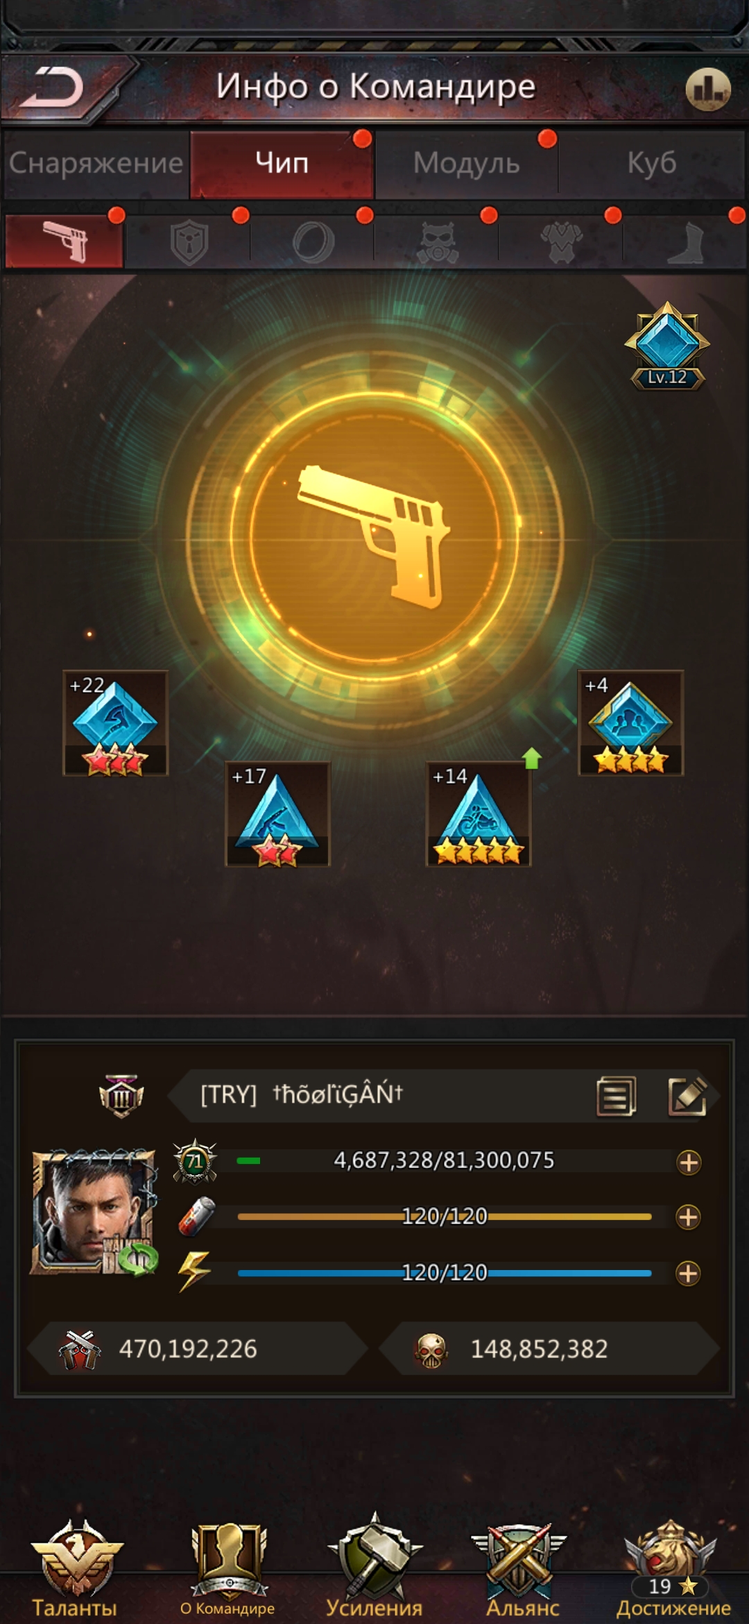Viewport: 749px width, 1624px height.
Task: Go back using the return arrow
Action: pos(52,88)
